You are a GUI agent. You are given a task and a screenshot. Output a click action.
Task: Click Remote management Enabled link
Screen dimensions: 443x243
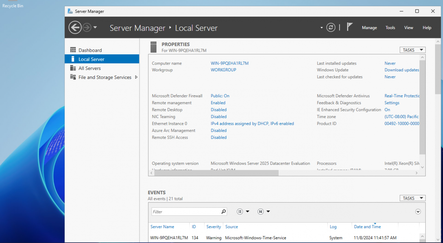[x=218, y=103]
